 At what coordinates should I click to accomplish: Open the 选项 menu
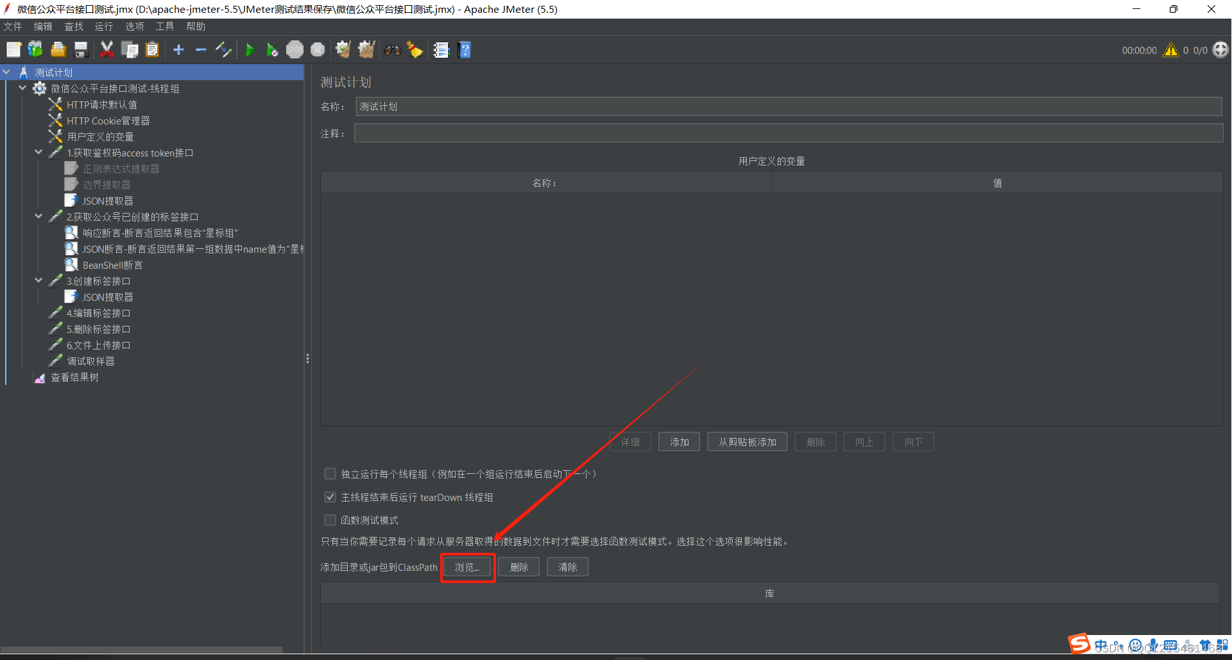[135, 26]
